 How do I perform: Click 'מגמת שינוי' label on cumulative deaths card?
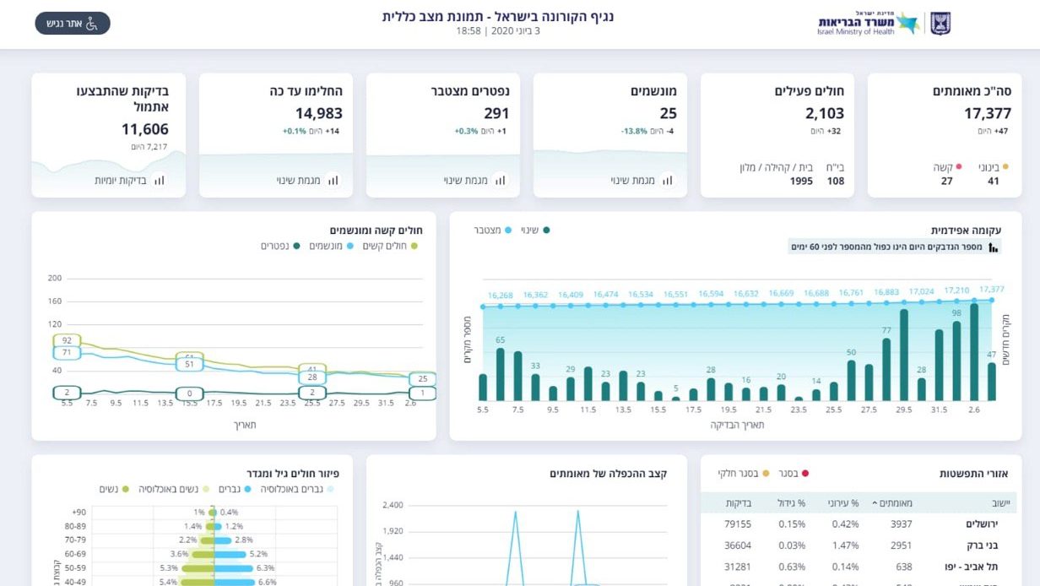[466, 181]
